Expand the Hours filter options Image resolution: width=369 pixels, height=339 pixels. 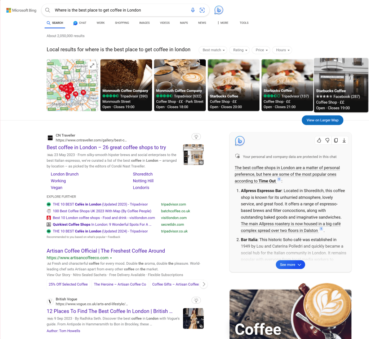coord(282,50)
